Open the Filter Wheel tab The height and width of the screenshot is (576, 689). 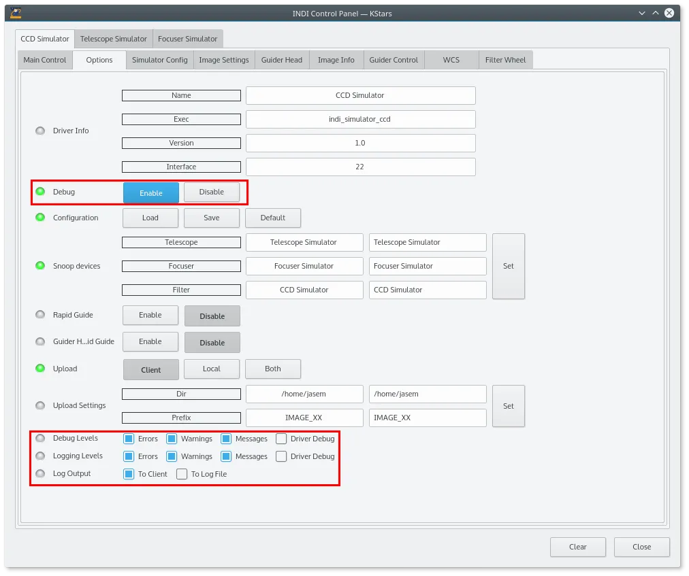[x=505, y=60]
